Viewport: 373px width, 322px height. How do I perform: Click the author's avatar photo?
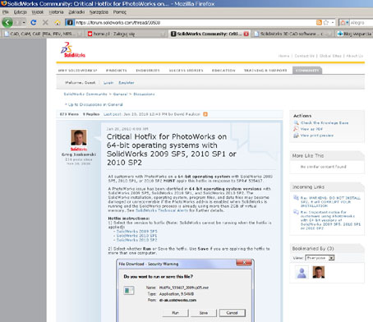[x=79, y=137]
